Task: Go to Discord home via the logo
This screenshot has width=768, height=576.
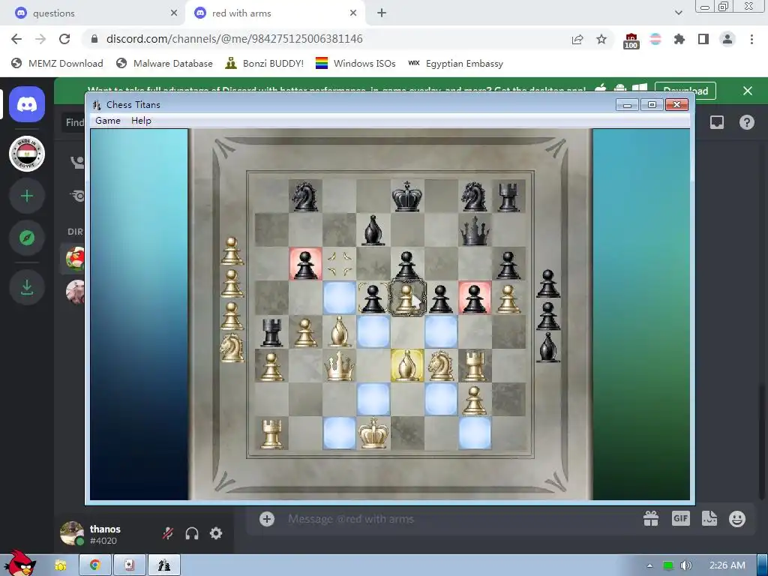Action: coord(27,104)
